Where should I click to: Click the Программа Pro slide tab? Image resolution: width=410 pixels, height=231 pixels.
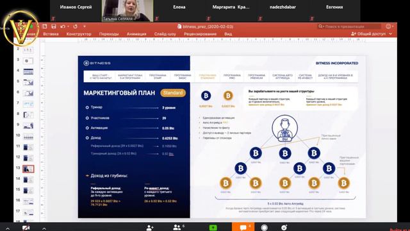click(x=232, y=76)
